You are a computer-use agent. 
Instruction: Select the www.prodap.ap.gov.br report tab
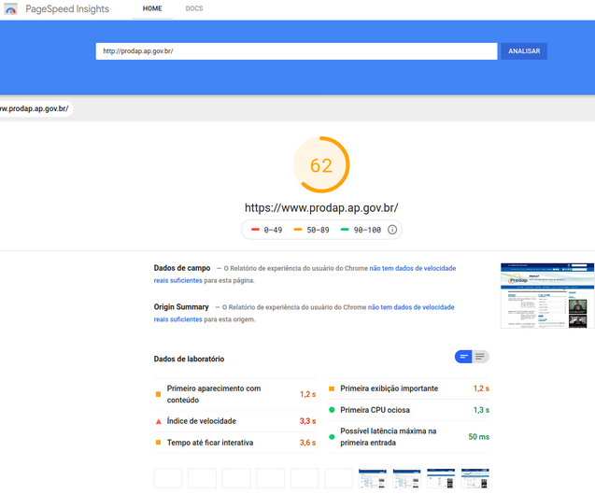[x=35, y=108]
